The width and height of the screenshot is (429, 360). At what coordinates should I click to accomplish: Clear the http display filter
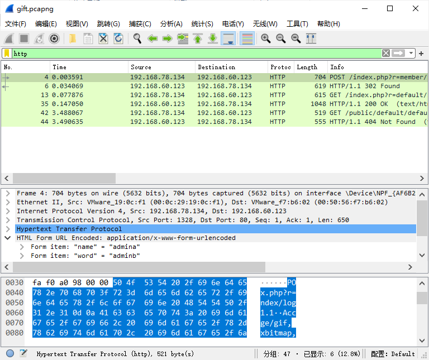[x=386, y=54]
